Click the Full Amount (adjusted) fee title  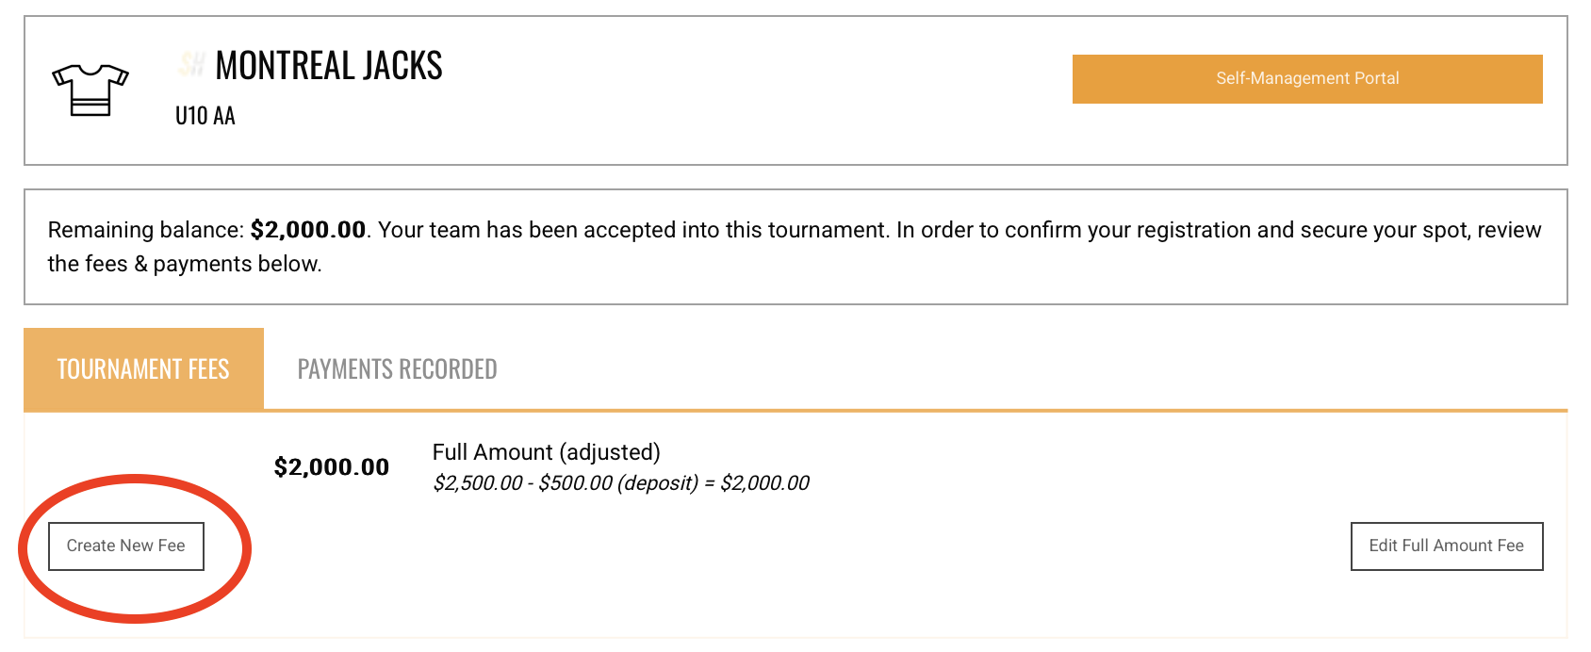(547, 452)
